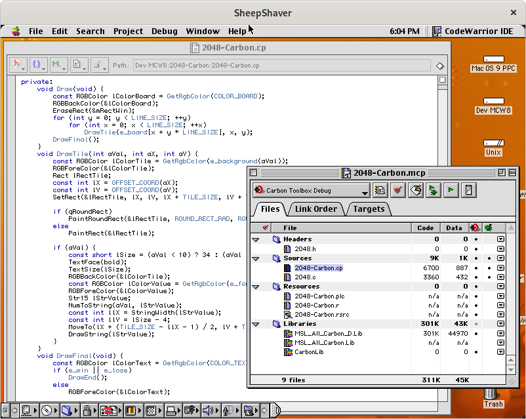Open the Markers popup in editor toolbar
Screen dimensions: 526x419
click(59, 64)
